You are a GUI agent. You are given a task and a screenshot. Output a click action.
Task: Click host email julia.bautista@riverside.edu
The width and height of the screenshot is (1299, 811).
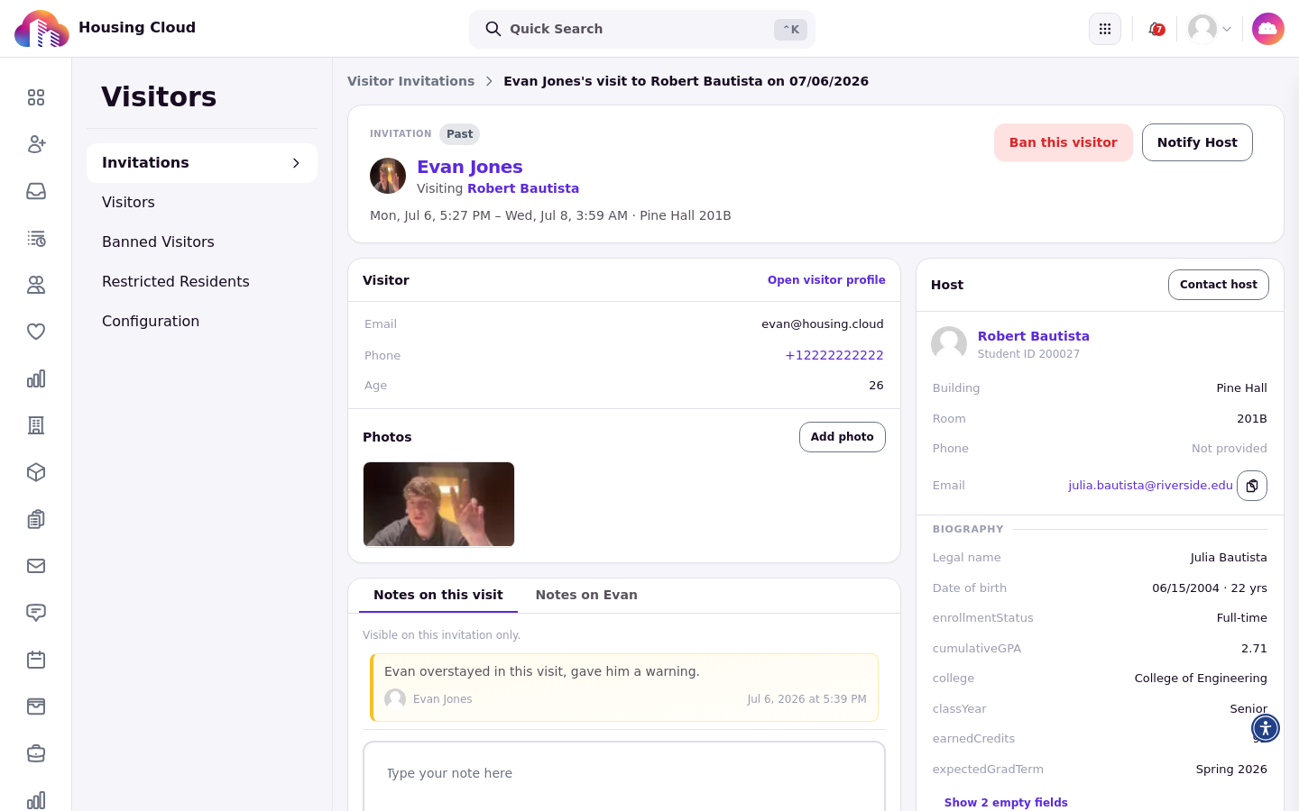pyautogui.click(x=1150, y=486)
